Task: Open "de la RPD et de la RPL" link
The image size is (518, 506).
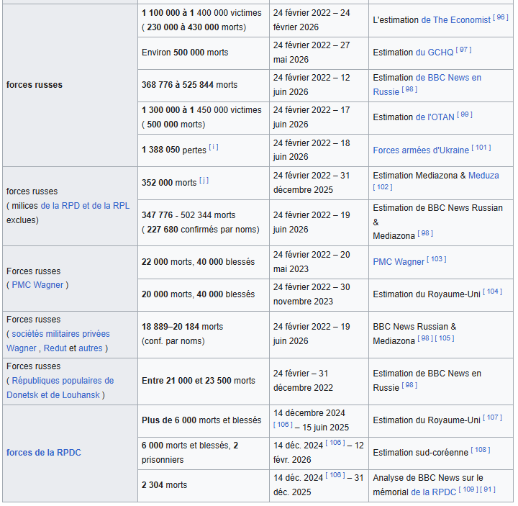Action: (85, 206)
